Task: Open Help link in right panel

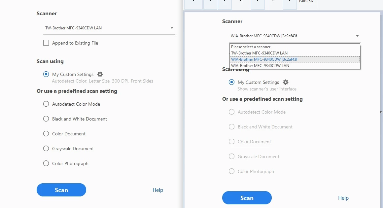Action: (343, 198)
